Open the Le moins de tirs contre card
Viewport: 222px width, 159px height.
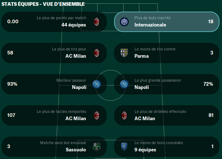pos(167,53)
